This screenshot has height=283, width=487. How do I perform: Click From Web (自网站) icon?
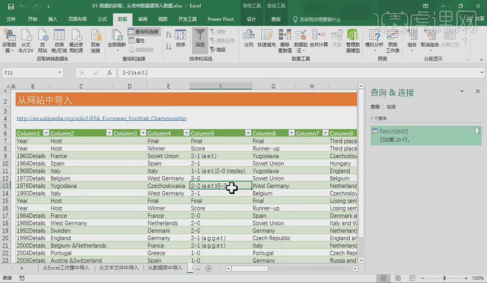point(42,41)
